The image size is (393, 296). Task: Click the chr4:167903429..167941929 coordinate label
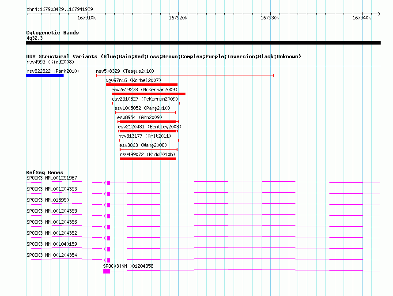tap(60, 9)
